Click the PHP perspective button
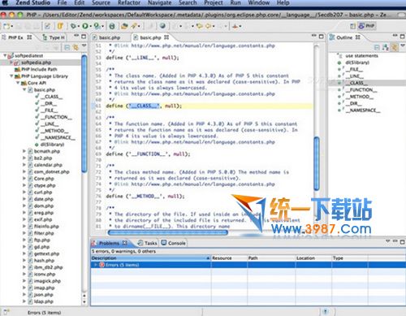 [367, 26]
